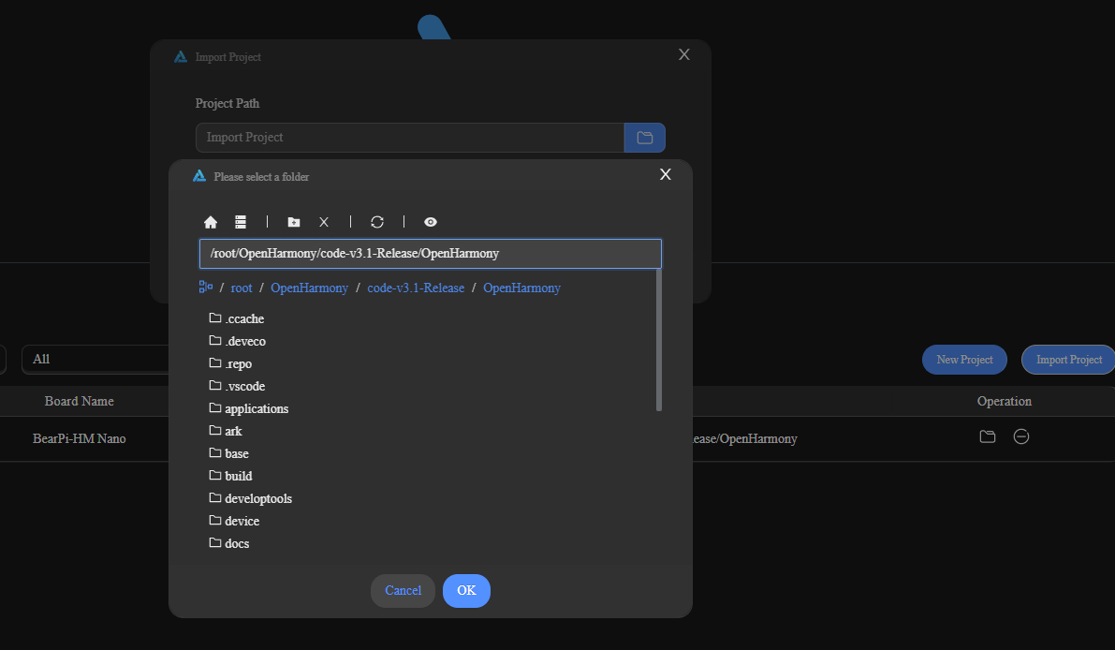
Task: Navigate to the first OpenHarmony breadcrumb
Action: (x=309, y=288)
